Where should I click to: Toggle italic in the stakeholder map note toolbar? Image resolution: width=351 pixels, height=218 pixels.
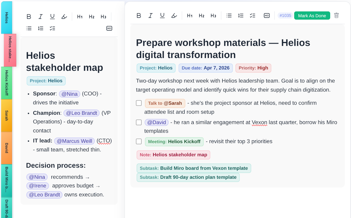point(40,16)
